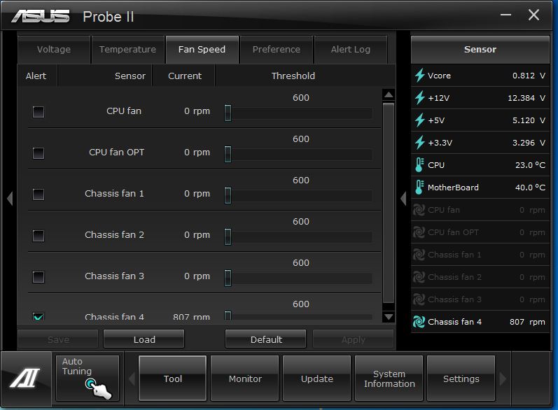Click the Apply button

tap(353, 339)
